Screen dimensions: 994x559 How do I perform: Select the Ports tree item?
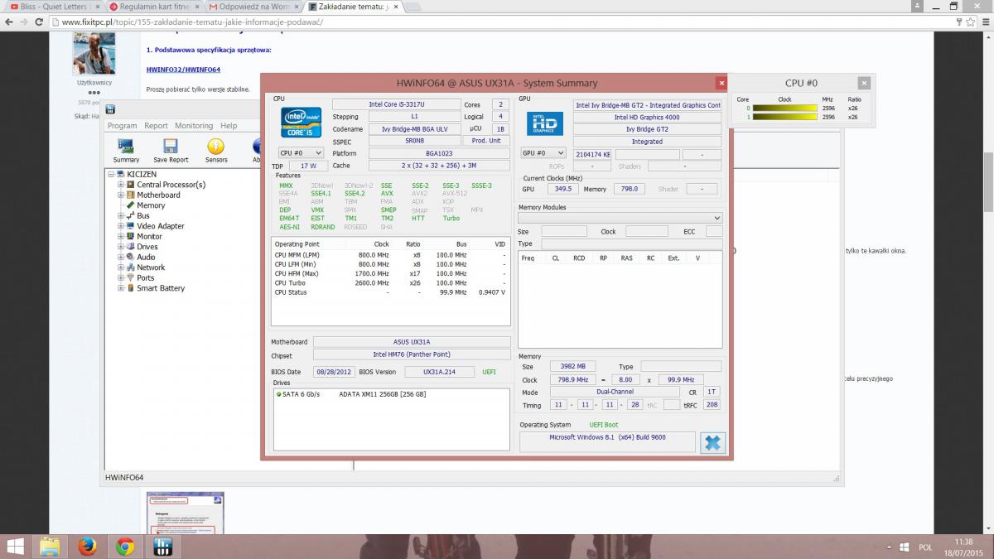point(146,277)
